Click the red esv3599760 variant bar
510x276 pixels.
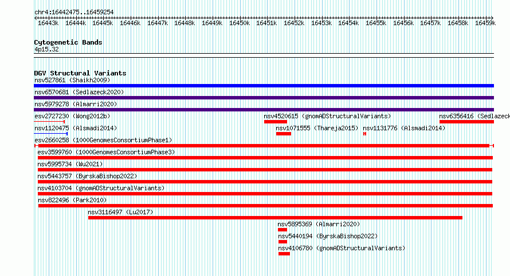click(265, 158)
